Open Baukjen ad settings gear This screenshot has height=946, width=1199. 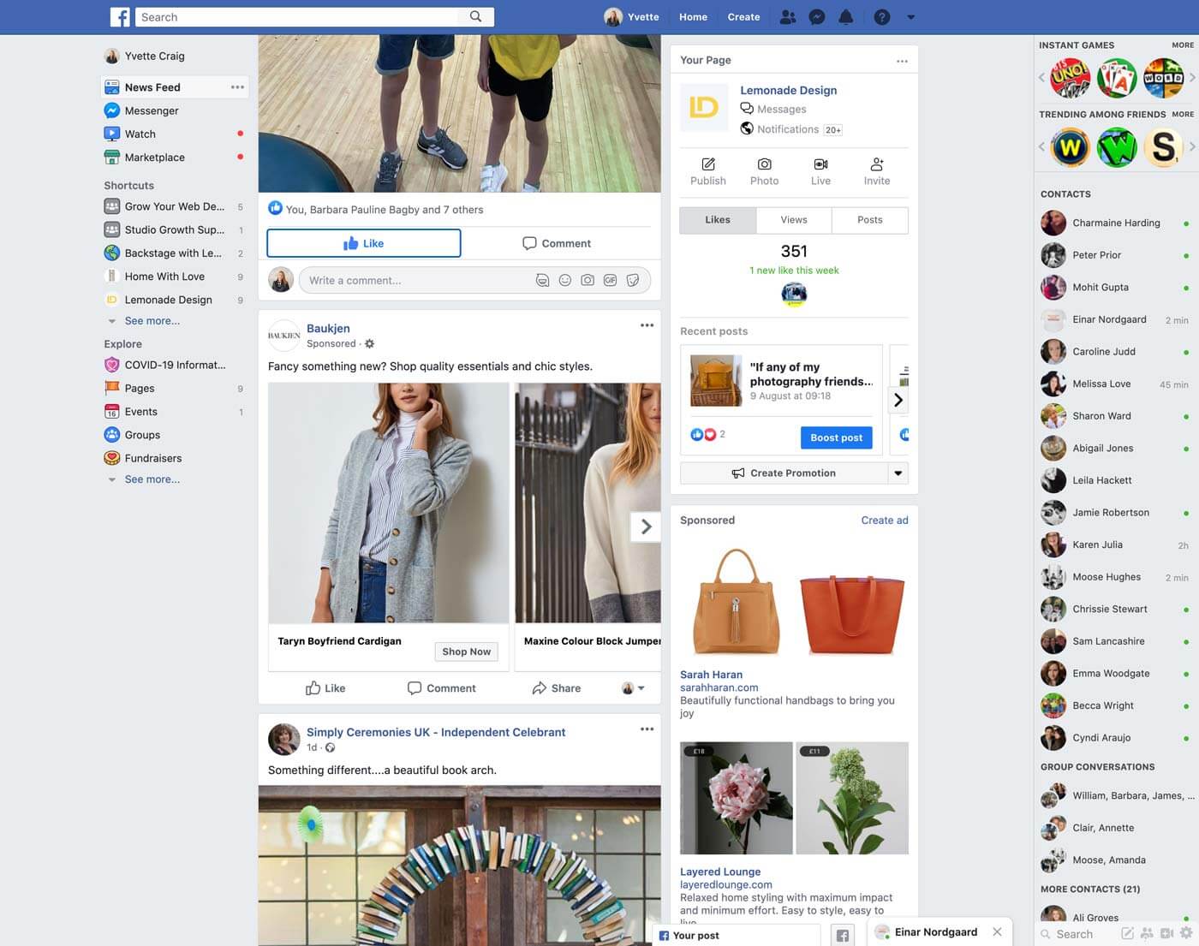click(369, 343)
